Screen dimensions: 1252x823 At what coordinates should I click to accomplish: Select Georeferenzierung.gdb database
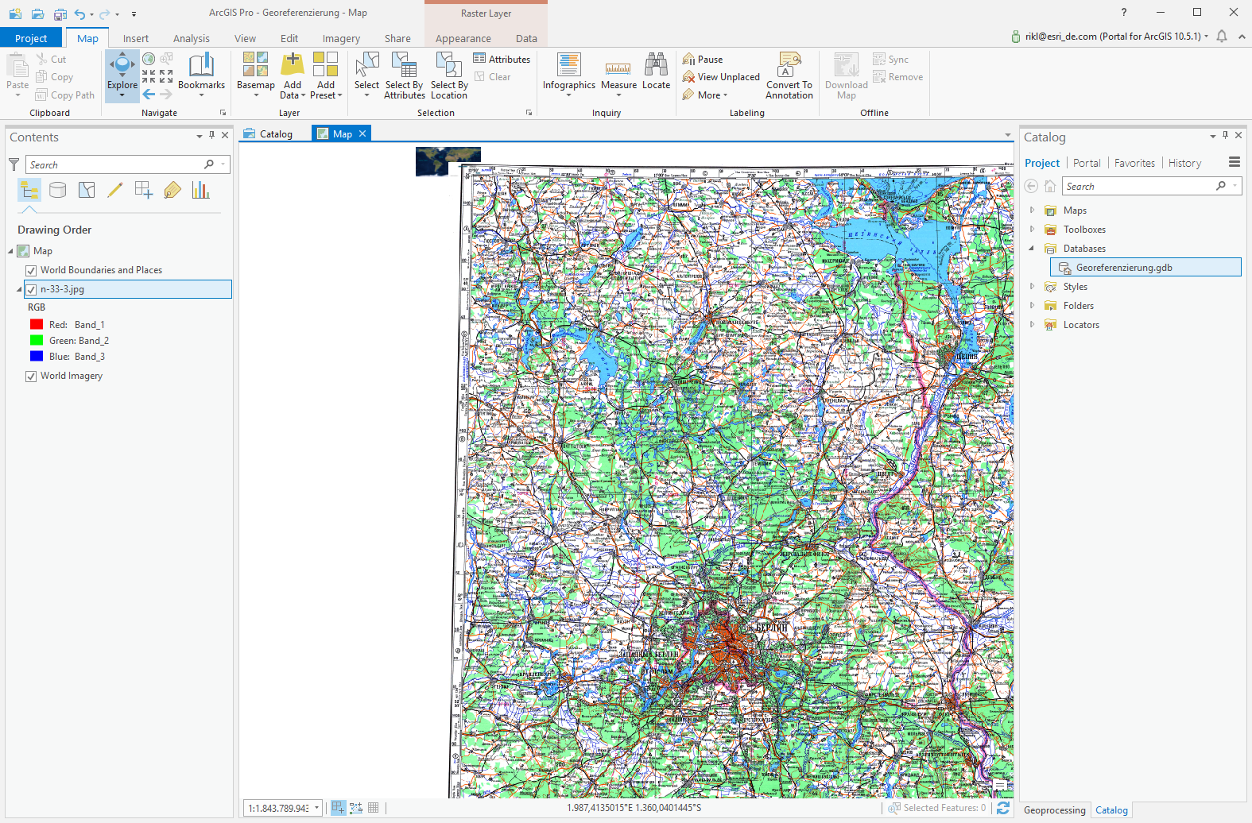pyautogui.click(x=1145, y=267)
